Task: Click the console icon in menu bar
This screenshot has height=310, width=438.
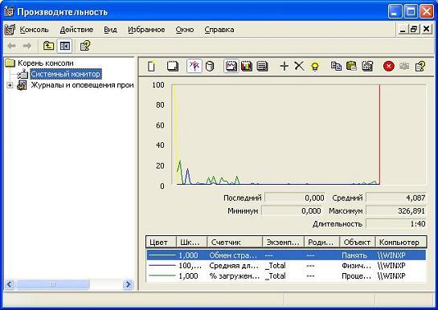Action: (x=10, y=29)
